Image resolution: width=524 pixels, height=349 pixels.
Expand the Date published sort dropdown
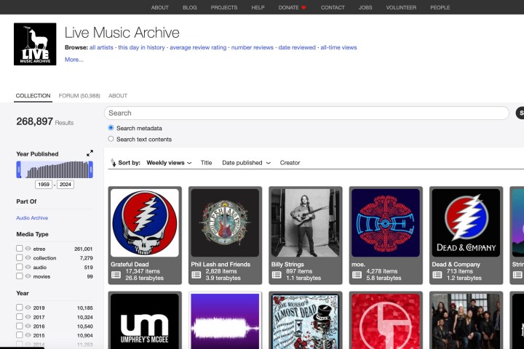pos(246,163)
